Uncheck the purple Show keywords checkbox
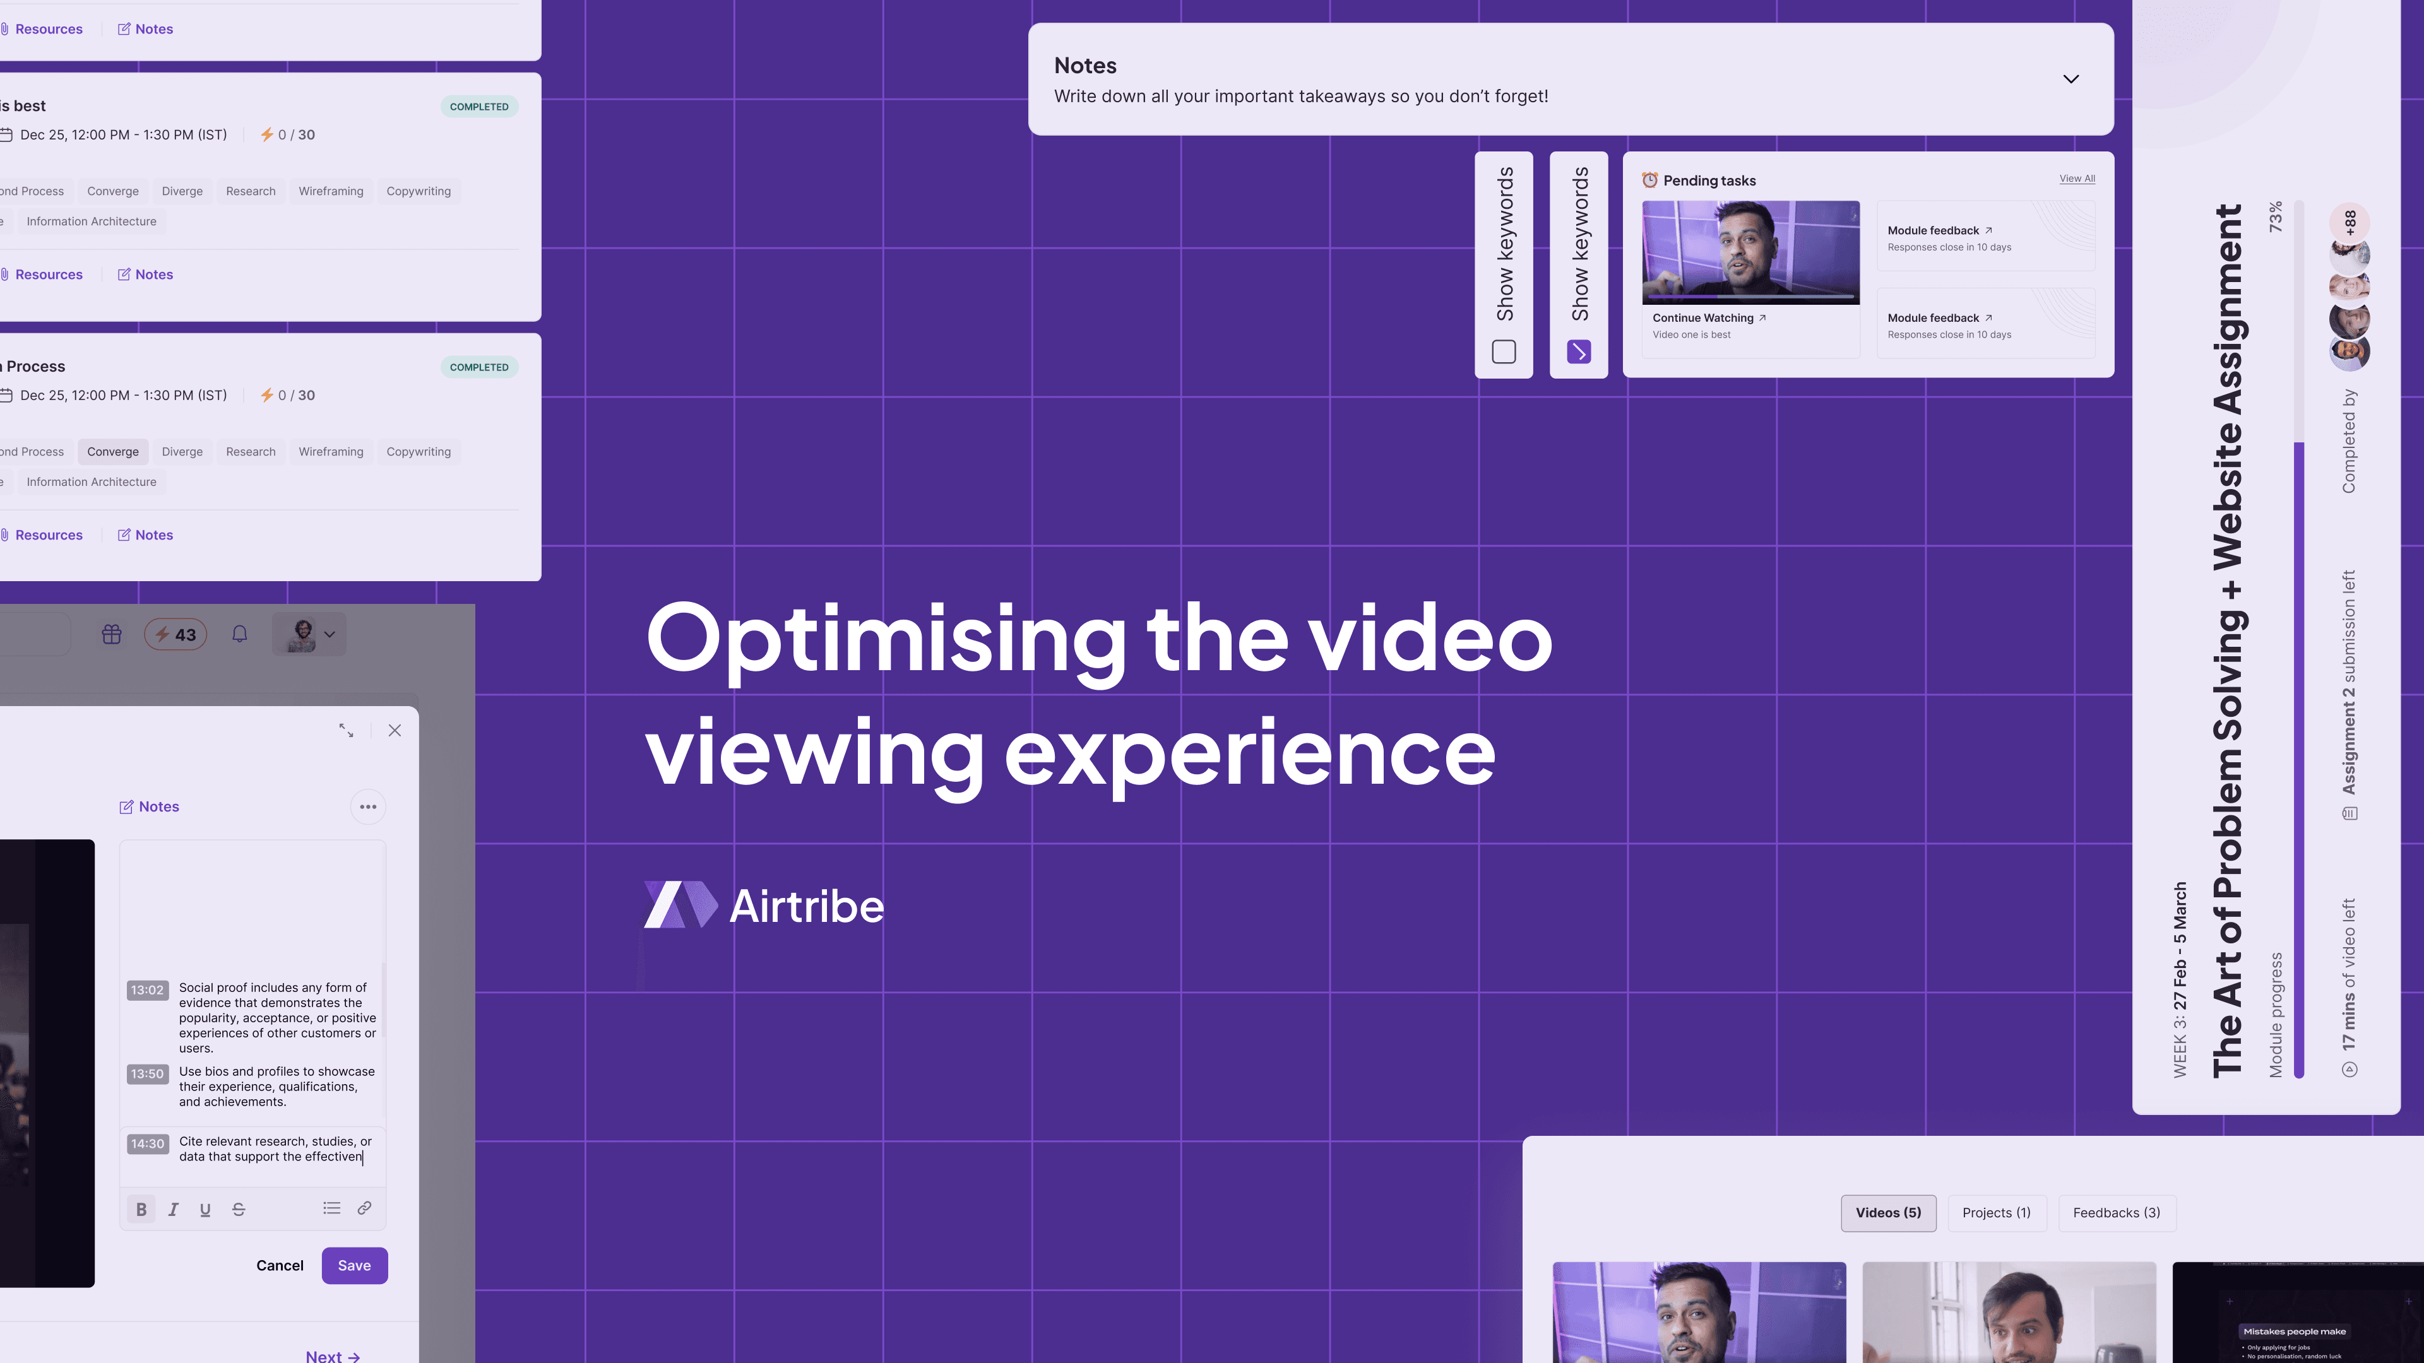Screen dimensions: 2424x1363 click(x=1578, y=352)
